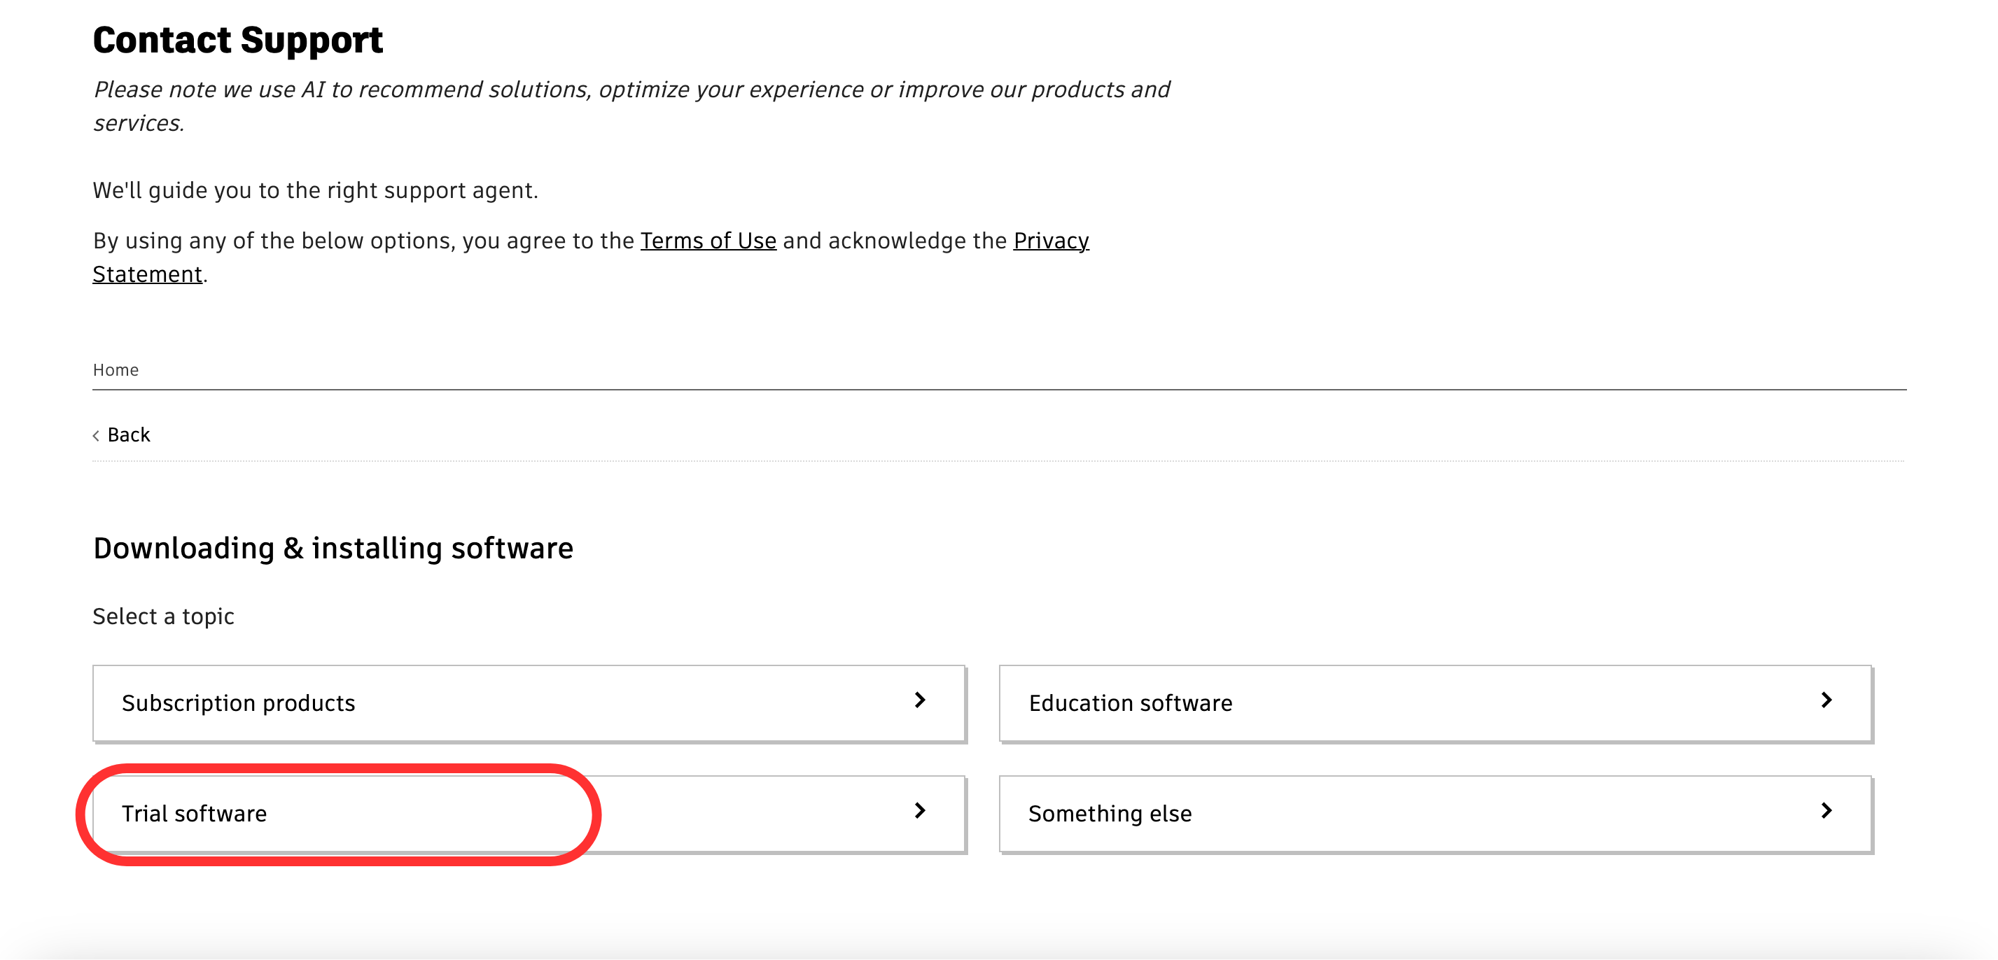
Task: Click the italic AI recommendation notice text
Action: click(631, 90)
